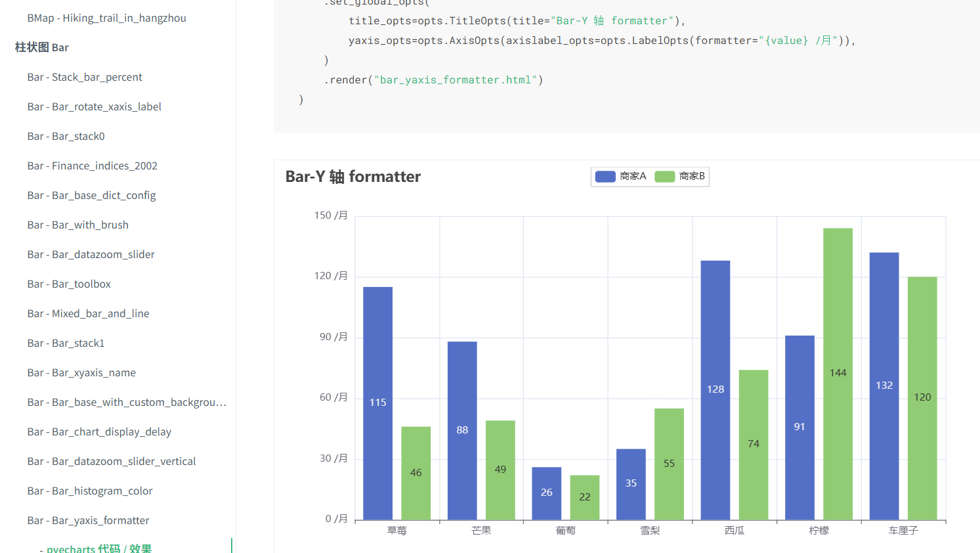
Task: Click the x-axis label 西瓜
Action: click(x=735, y=531)
